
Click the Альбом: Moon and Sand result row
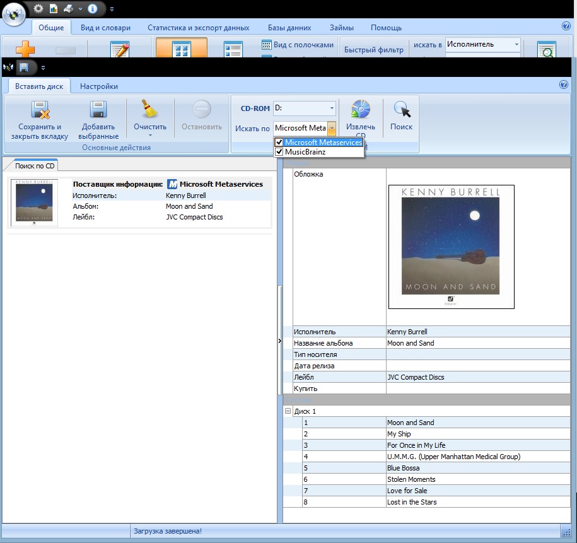pos(172,206)
